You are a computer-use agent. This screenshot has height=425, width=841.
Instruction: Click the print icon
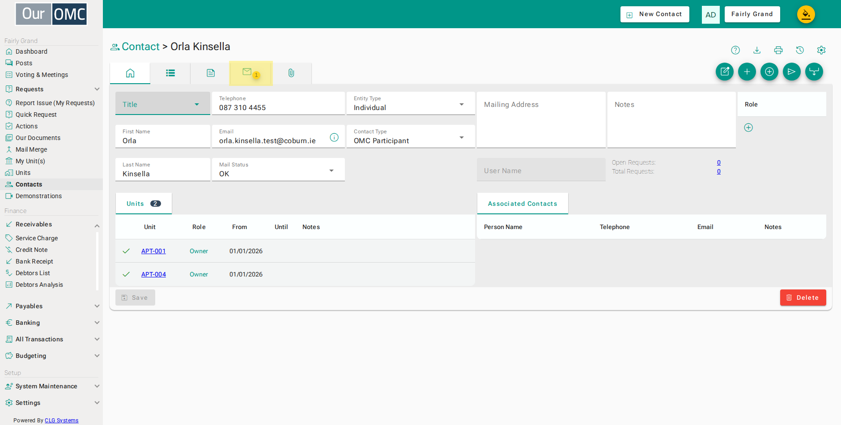point(778,50)
